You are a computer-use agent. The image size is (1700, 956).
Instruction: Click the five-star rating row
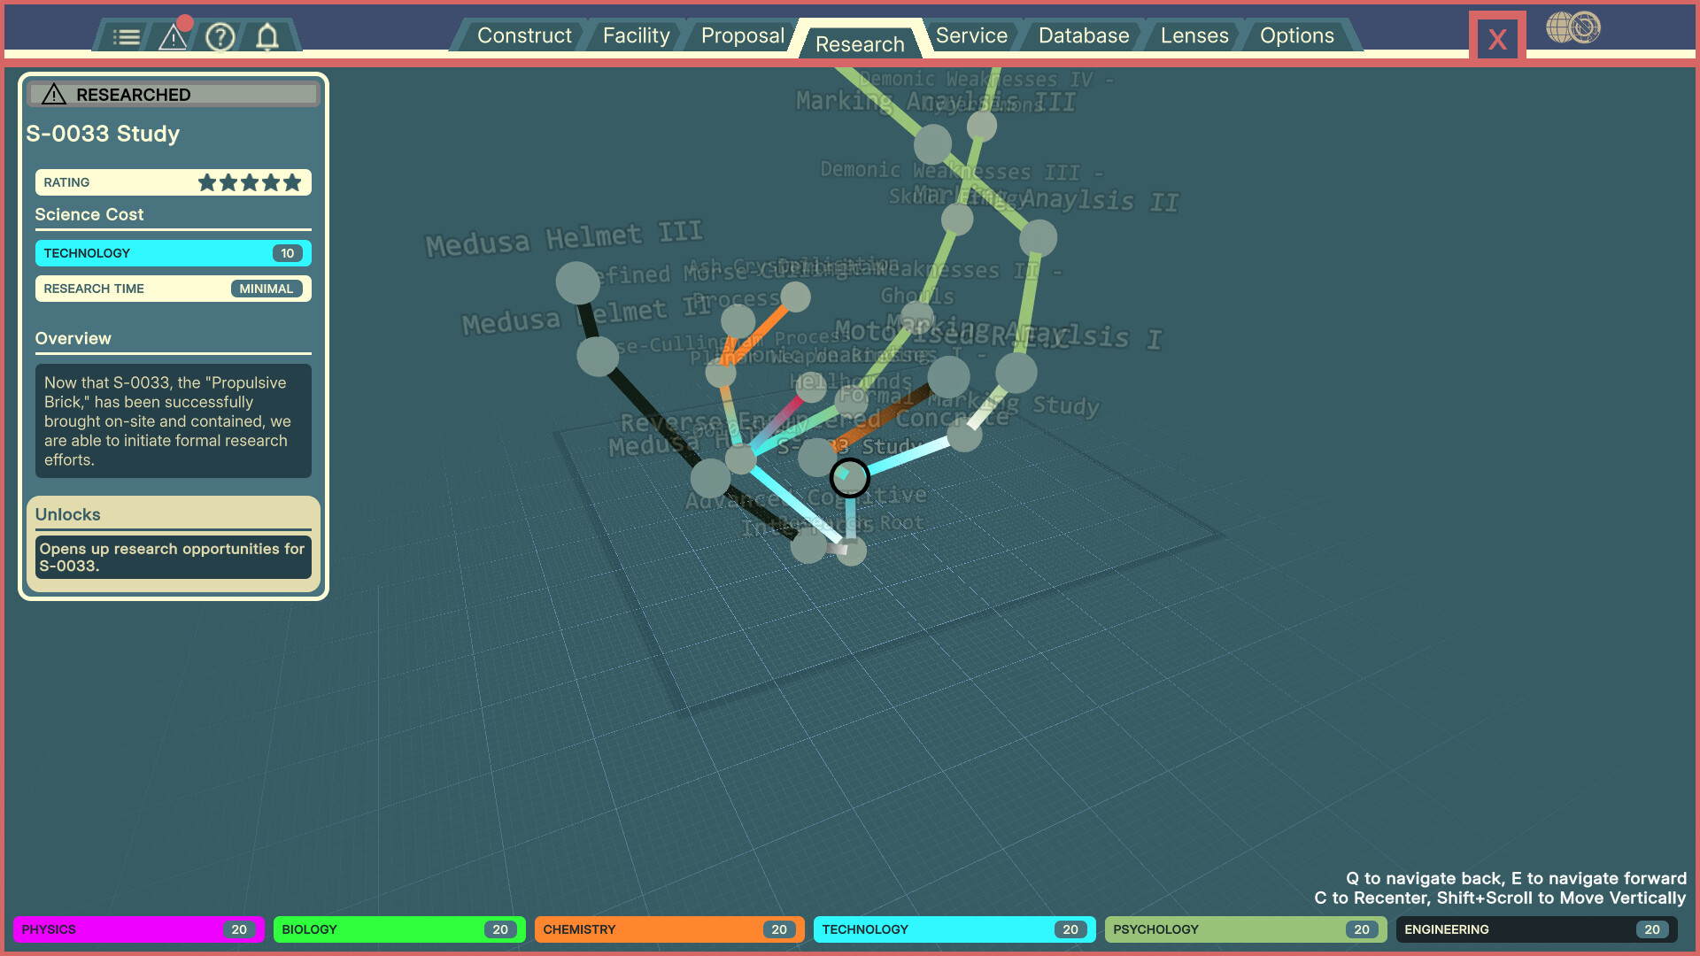(x=173, y=182)
